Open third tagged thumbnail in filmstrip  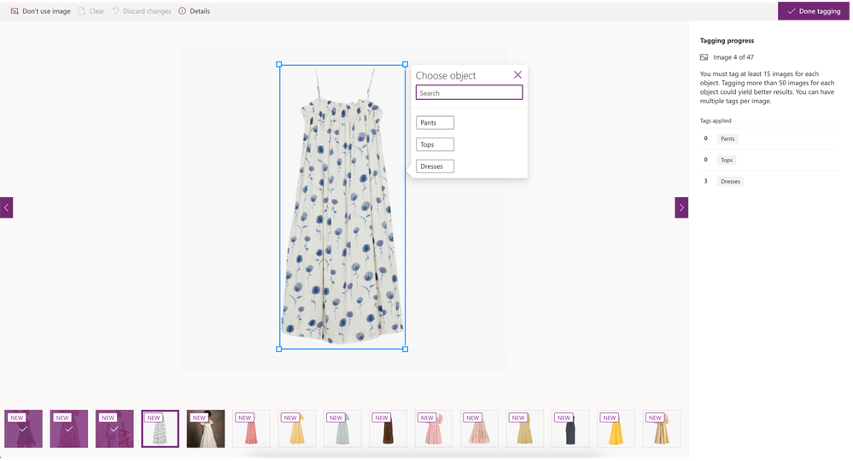(x=114, y=429)
